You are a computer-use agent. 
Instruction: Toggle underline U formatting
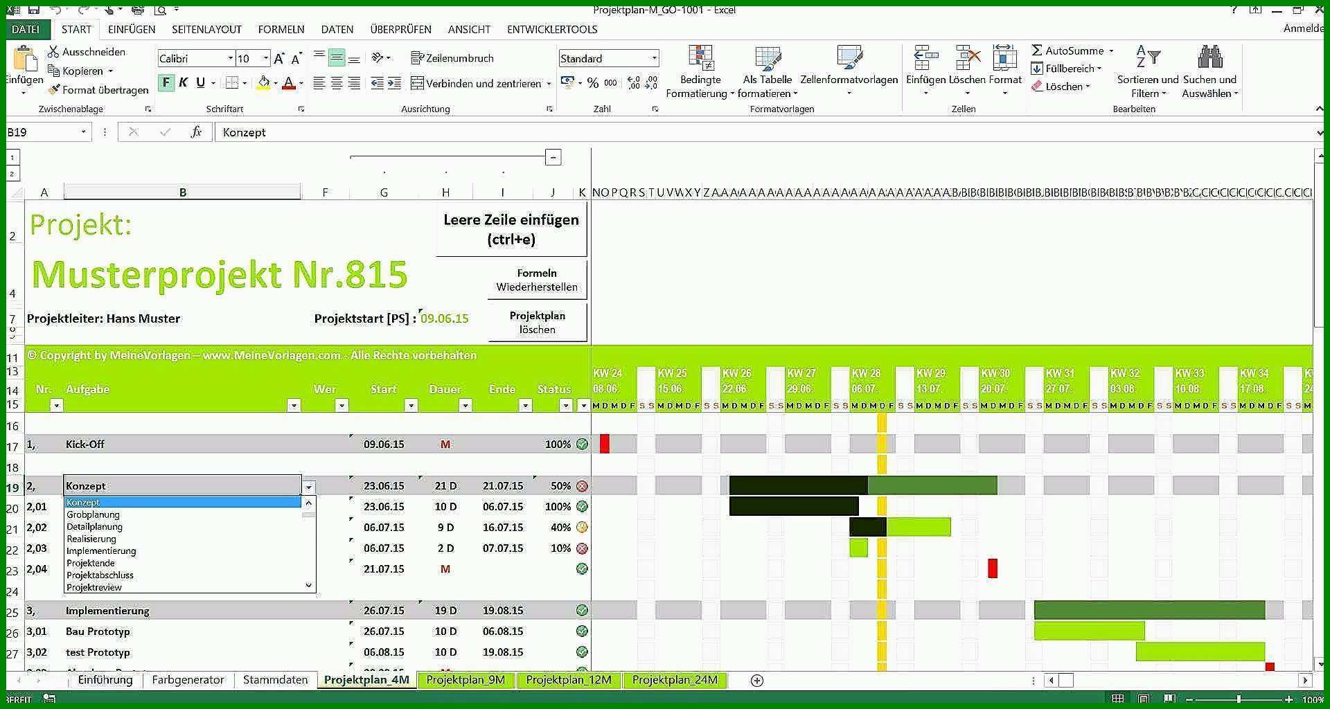(x=201, y=83)
